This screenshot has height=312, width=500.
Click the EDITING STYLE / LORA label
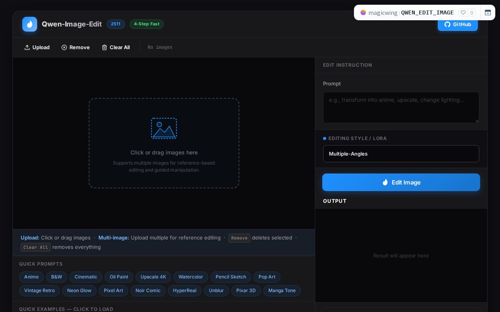[x=357, y=138]
